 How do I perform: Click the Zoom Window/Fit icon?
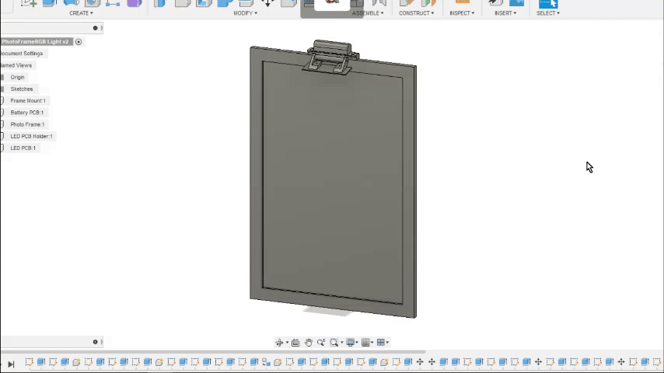point(334,343)
